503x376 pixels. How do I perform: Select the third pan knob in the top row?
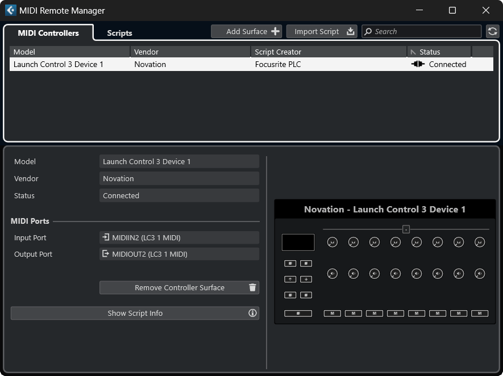[375, 242]
